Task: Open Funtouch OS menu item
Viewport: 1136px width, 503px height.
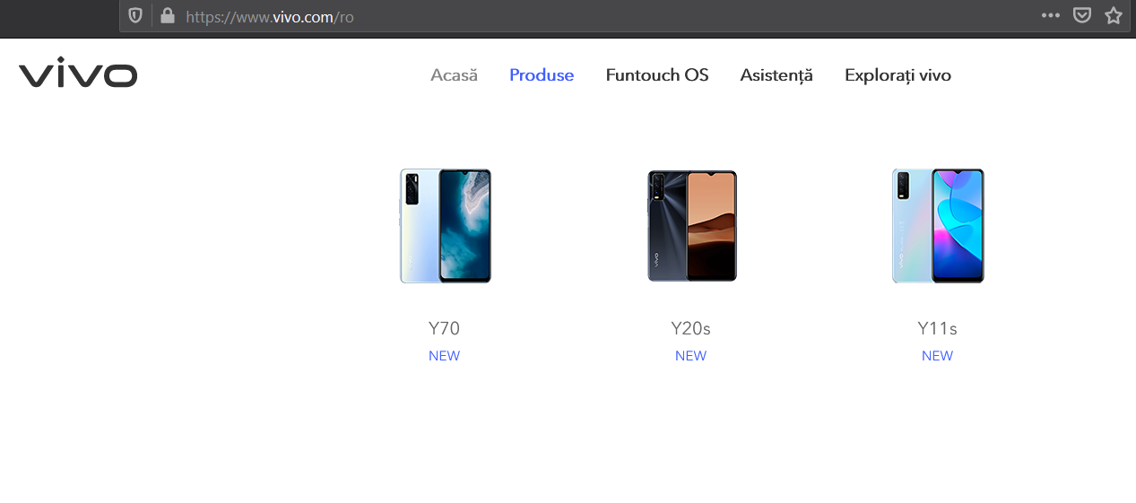Action: [657, 75]
